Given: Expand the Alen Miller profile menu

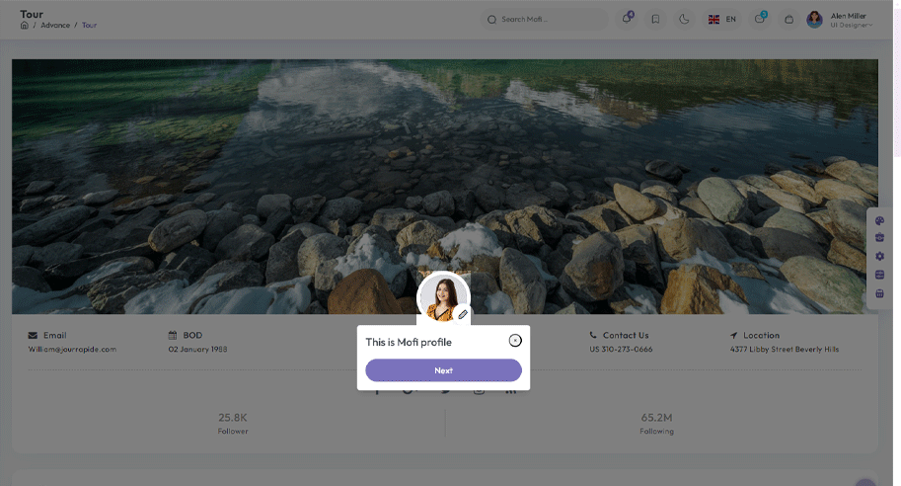Looking at the screenshot, I should [850, 19].
